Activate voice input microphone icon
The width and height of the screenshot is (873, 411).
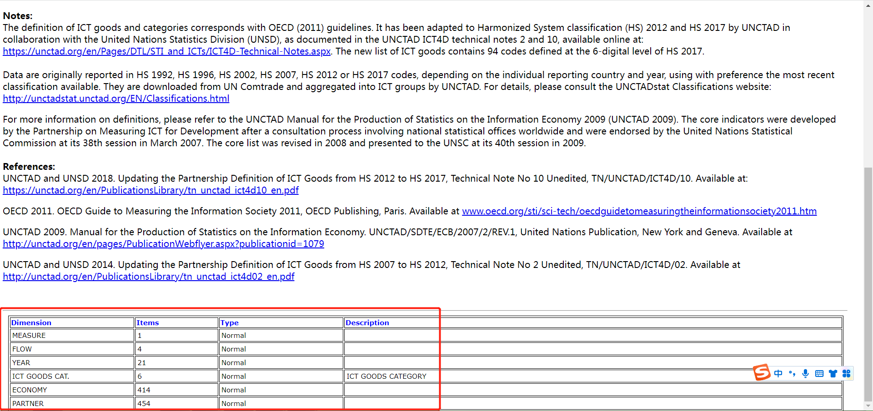coord(806,373)
